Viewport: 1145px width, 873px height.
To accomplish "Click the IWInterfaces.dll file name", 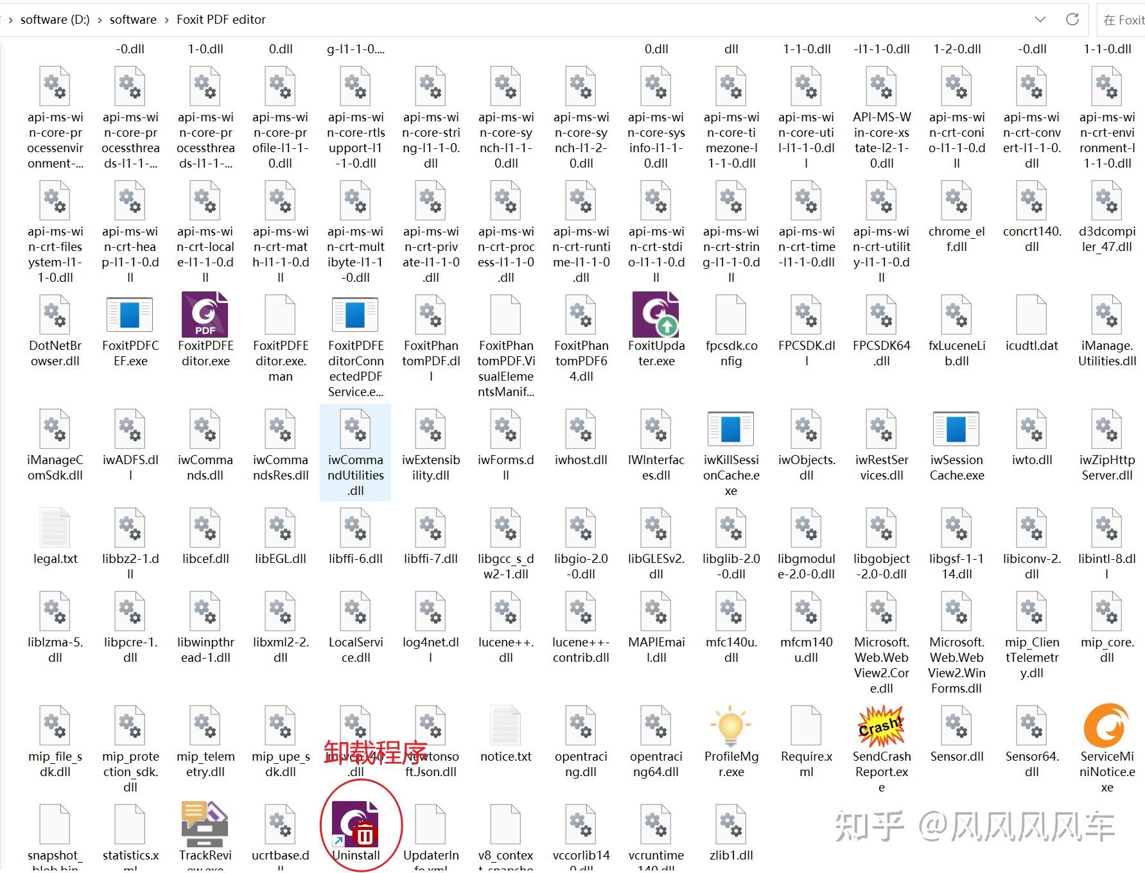I will pyautogui.click(x=656, y=467).
